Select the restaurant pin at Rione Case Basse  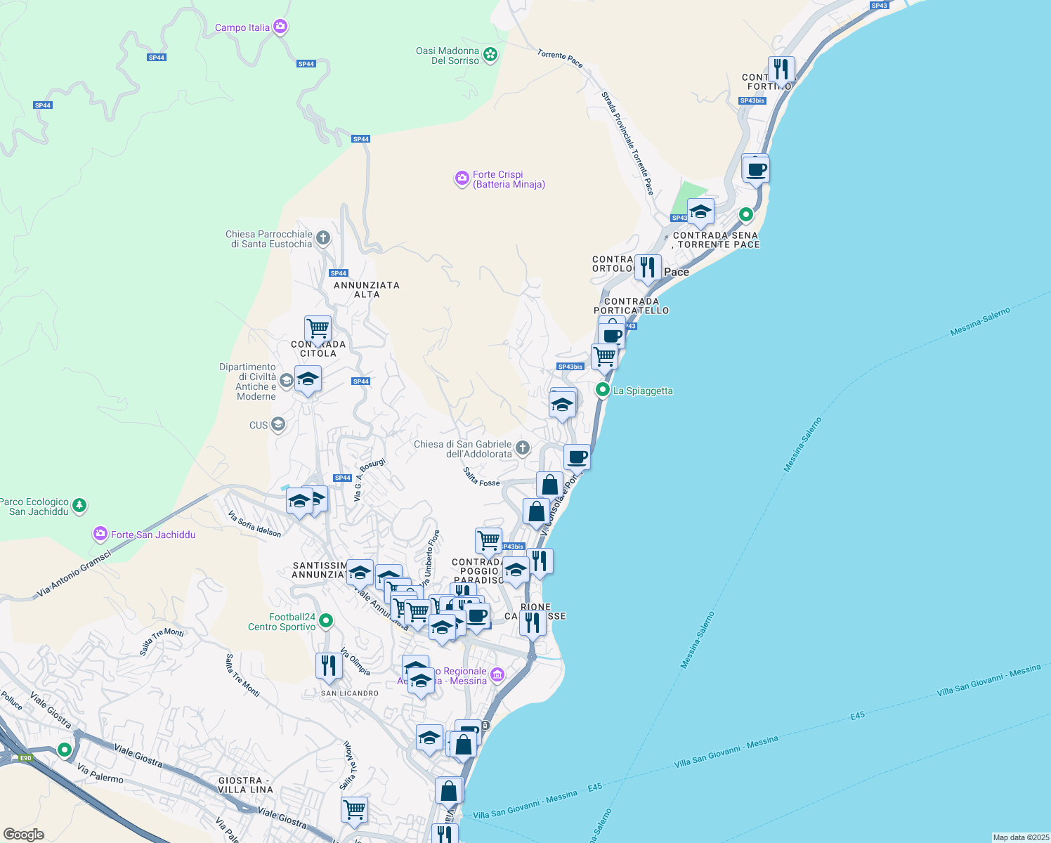533,623
